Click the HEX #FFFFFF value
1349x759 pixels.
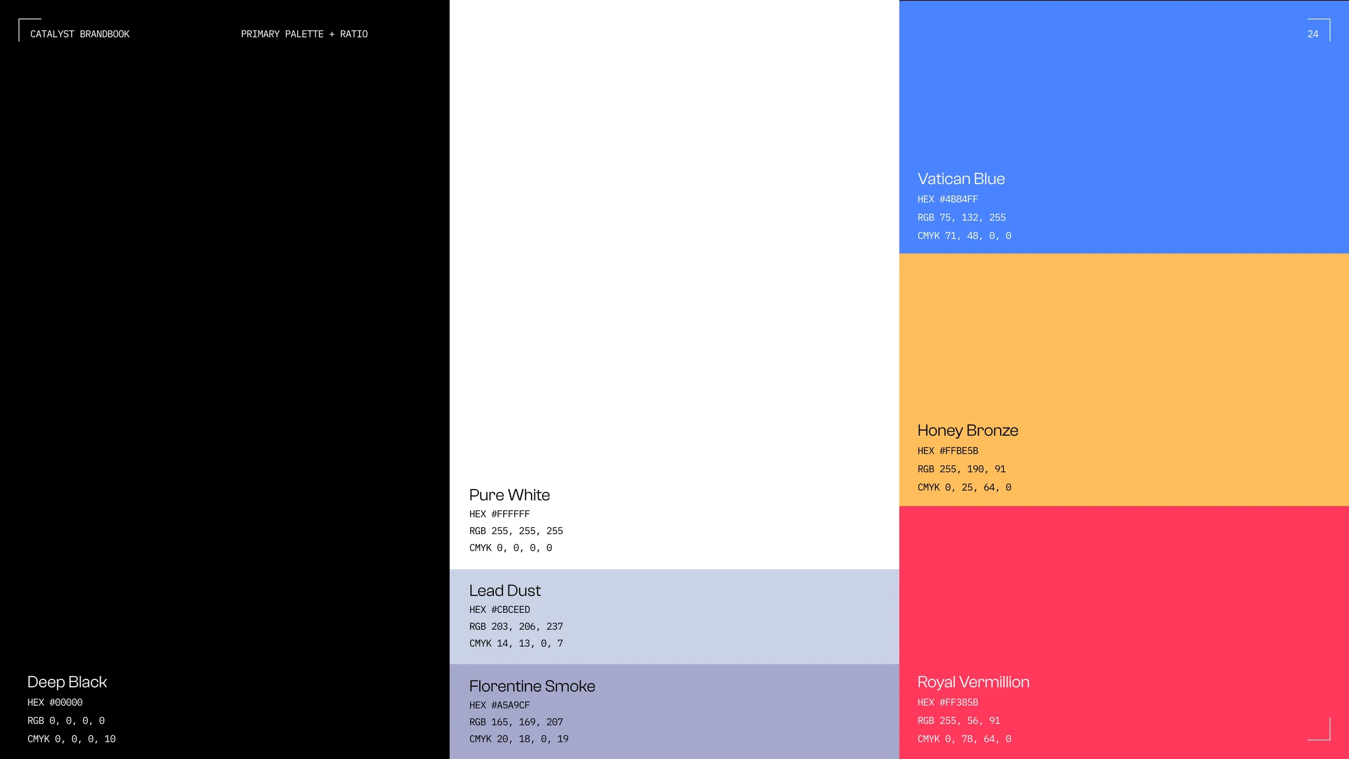pyautogui.click(x=500, y=514)
